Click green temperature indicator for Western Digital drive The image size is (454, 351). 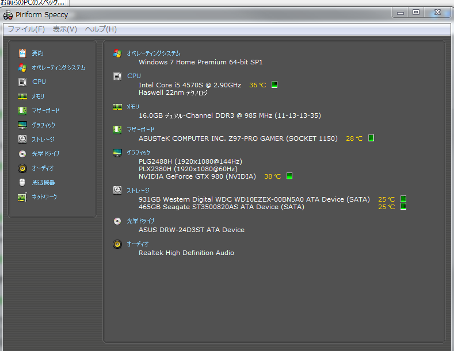tap(403, 199)
